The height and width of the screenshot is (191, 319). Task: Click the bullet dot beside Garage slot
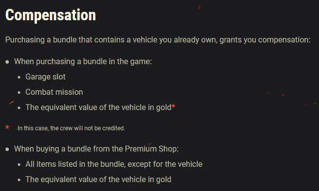[x=19, y=77]
